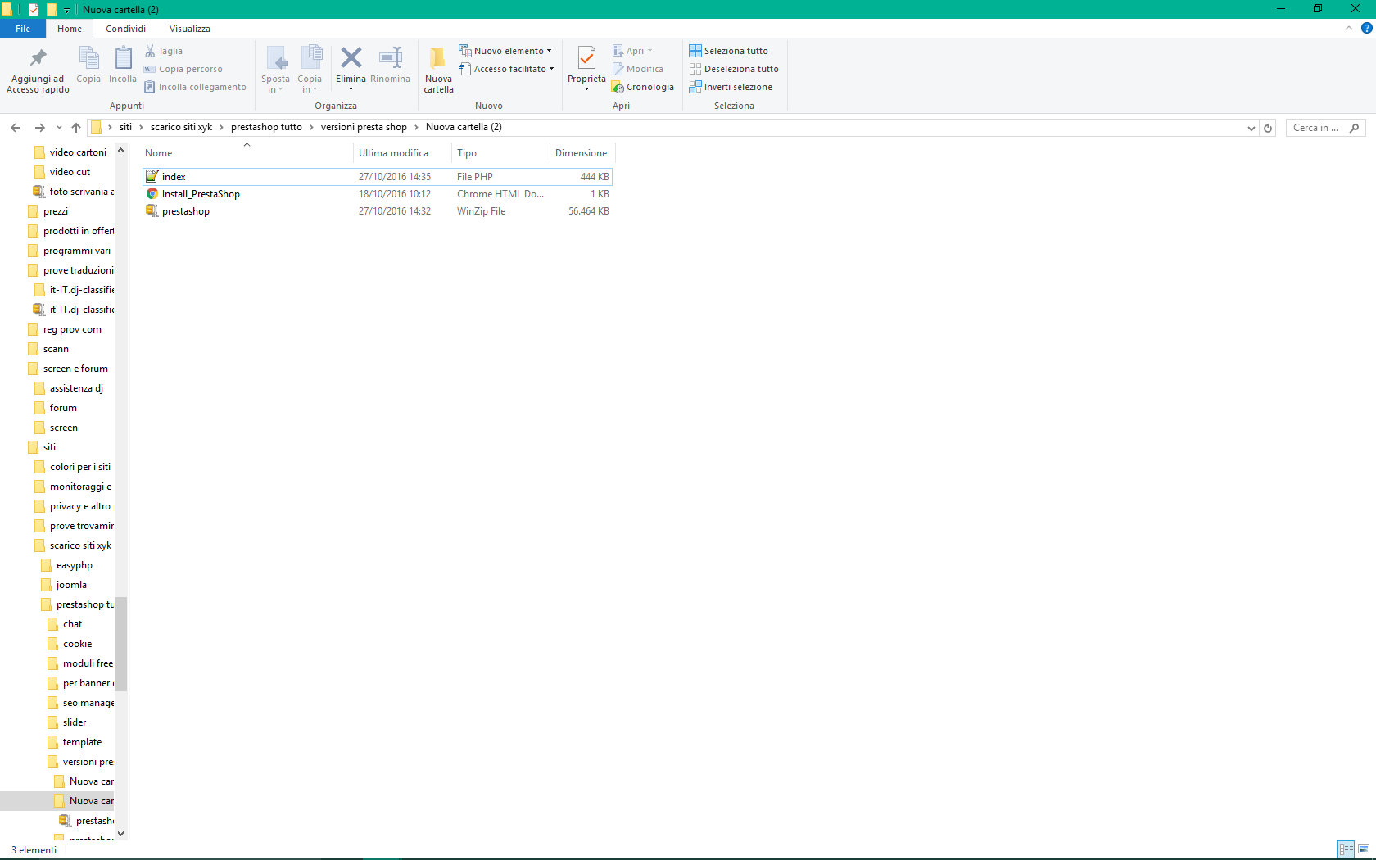Click the navigation pane scrollbar thumb
1376x860 pixels.
point(121,644)
